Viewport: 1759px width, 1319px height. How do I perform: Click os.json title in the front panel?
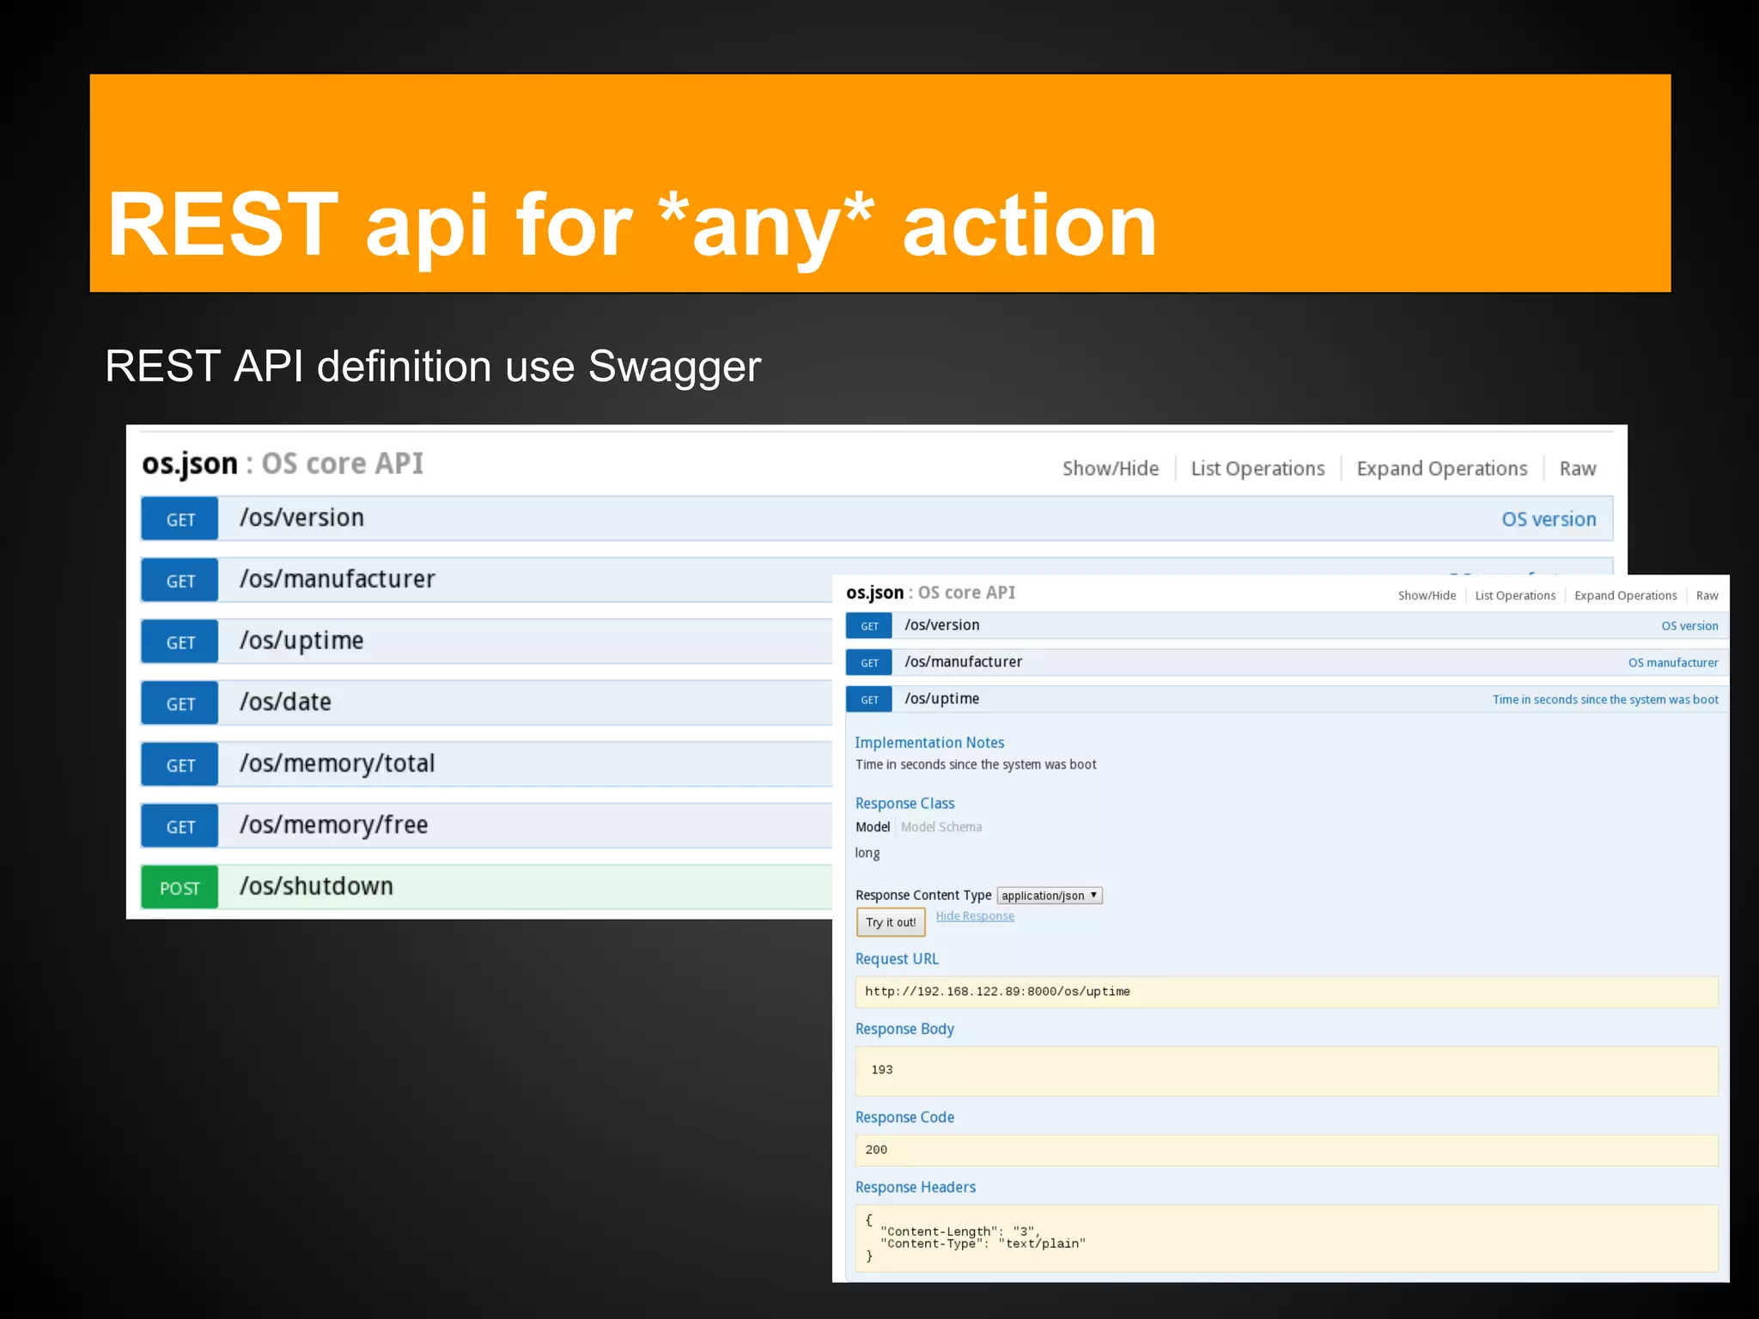click(874, 593)
